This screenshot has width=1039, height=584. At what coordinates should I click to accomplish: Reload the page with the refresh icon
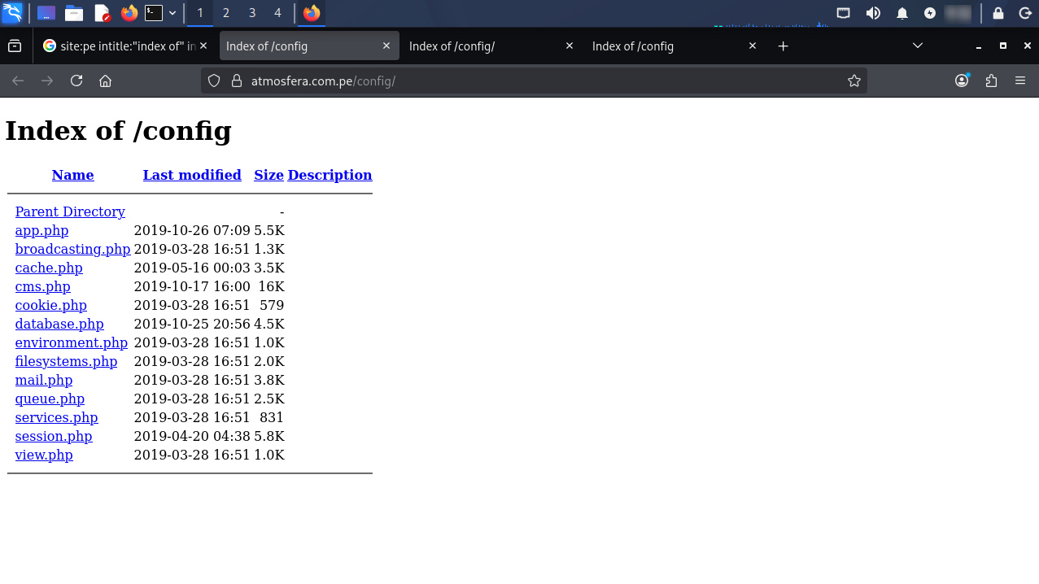(x=76, y=81)
